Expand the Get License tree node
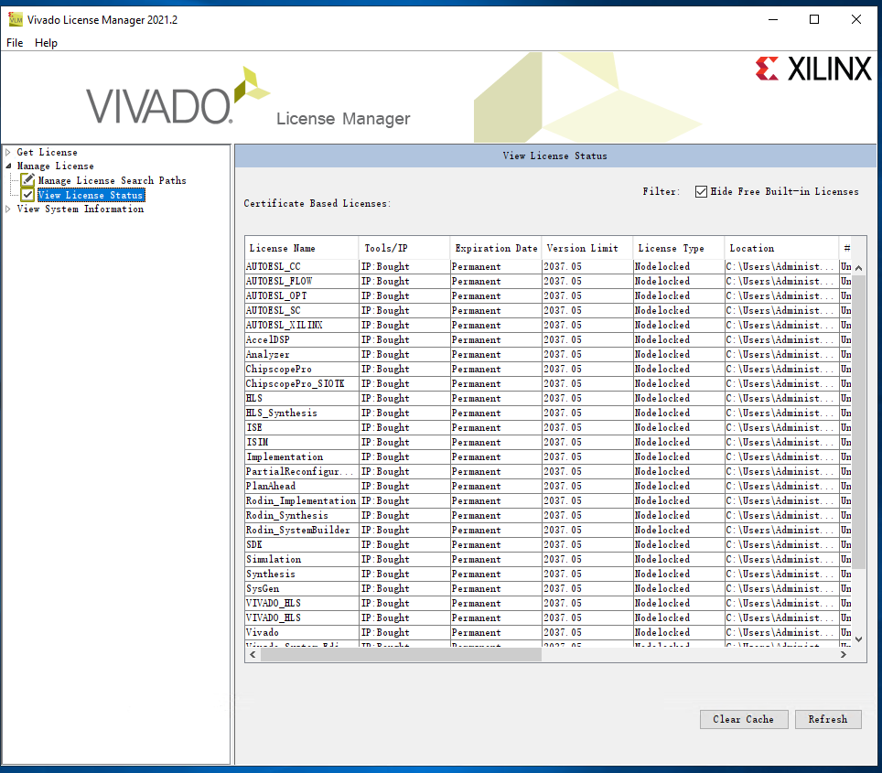The width and height of the screenshot is (882, 773). tap(8, 152)
